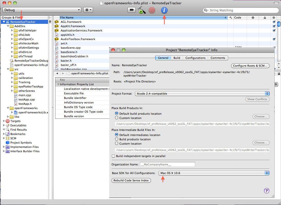Click the purple help question mark button

tap(267, 191)
